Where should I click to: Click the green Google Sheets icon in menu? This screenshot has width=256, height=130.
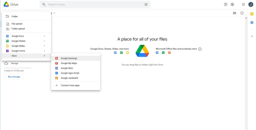click(x=7, y=41)
